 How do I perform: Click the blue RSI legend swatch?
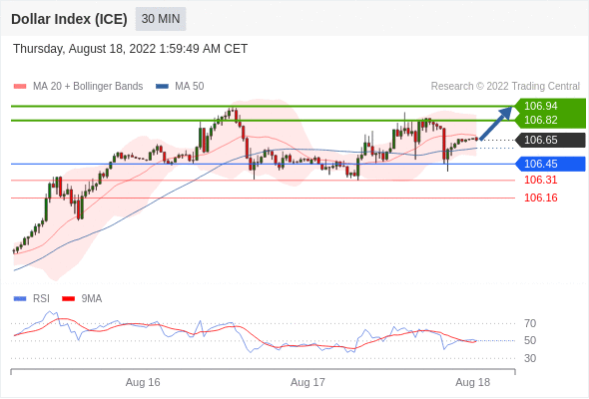coord(20,299)
